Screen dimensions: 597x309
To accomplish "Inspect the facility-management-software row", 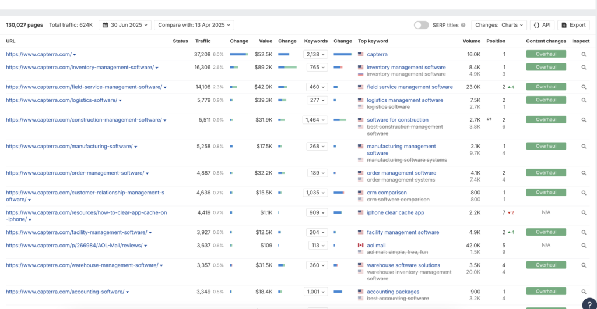I will [x=584, y=232].
